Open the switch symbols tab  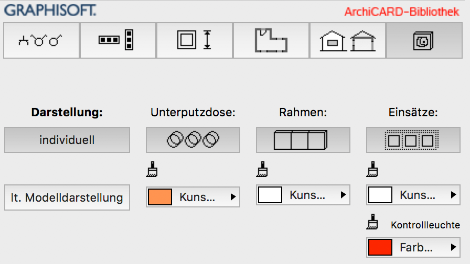[41, 40]
